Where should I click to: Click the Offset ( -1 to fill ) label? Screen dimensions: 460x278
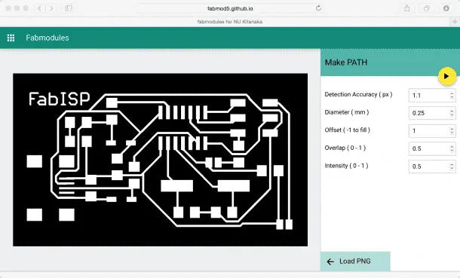[x=348, y=130]
